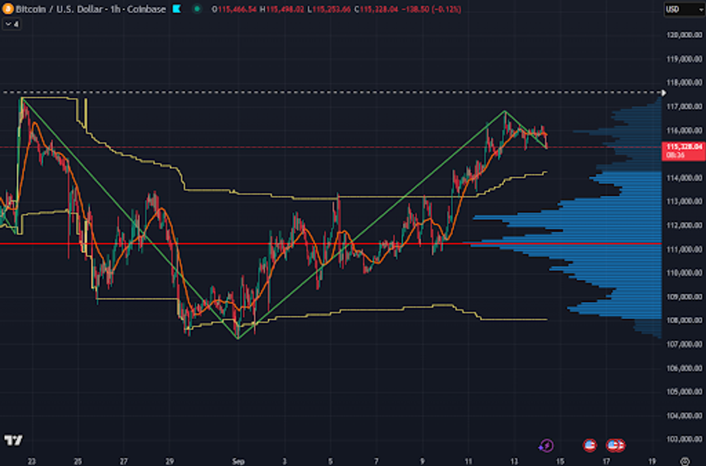Click the red current price label 115,328.04

pos(684,150)
